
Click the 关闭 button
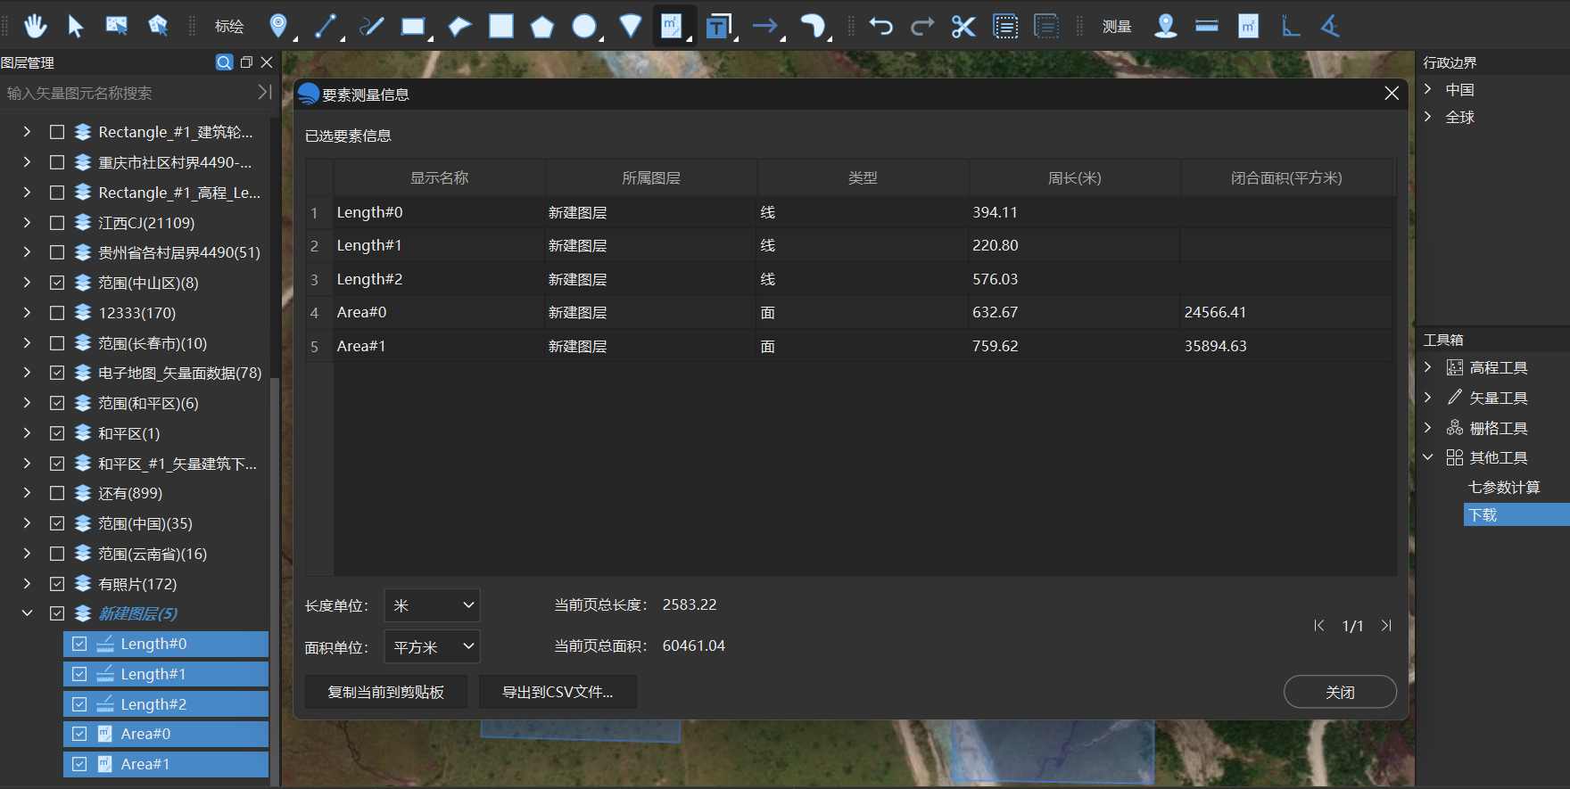[x=1340, y=692]
